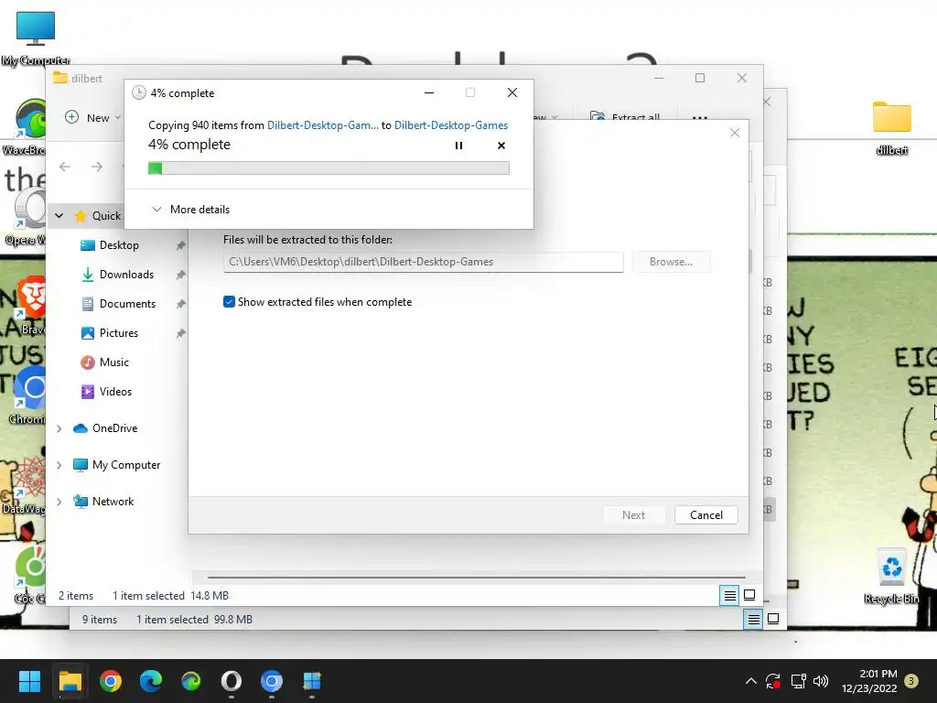Screen dimensions: 937x703
Task: Open the dilbert folder on desktop
Action: click(891, 126)
